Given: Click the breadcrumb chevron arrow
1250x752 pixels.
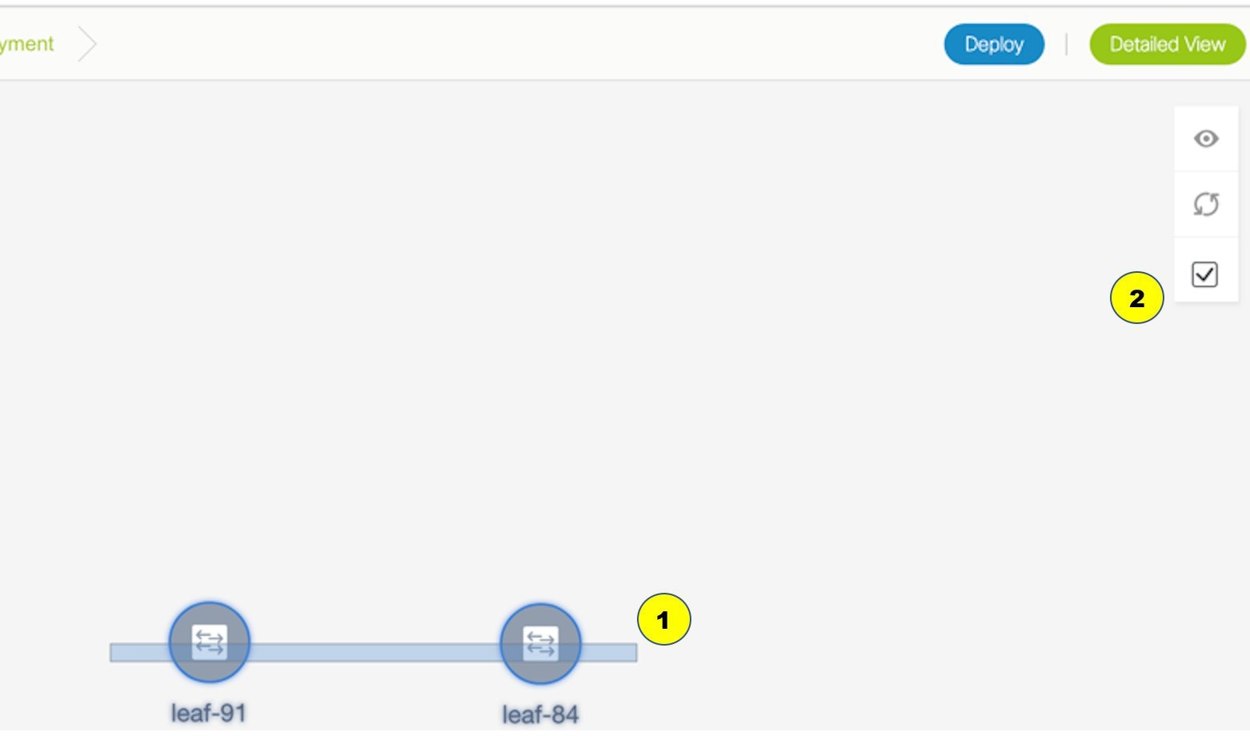Looking at the screenshot, I should [87, 44].
